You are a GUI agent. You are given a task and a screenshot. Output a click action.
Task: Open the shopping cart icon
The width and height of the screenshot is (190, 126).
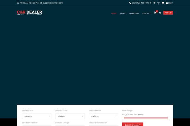coord(155,13)
